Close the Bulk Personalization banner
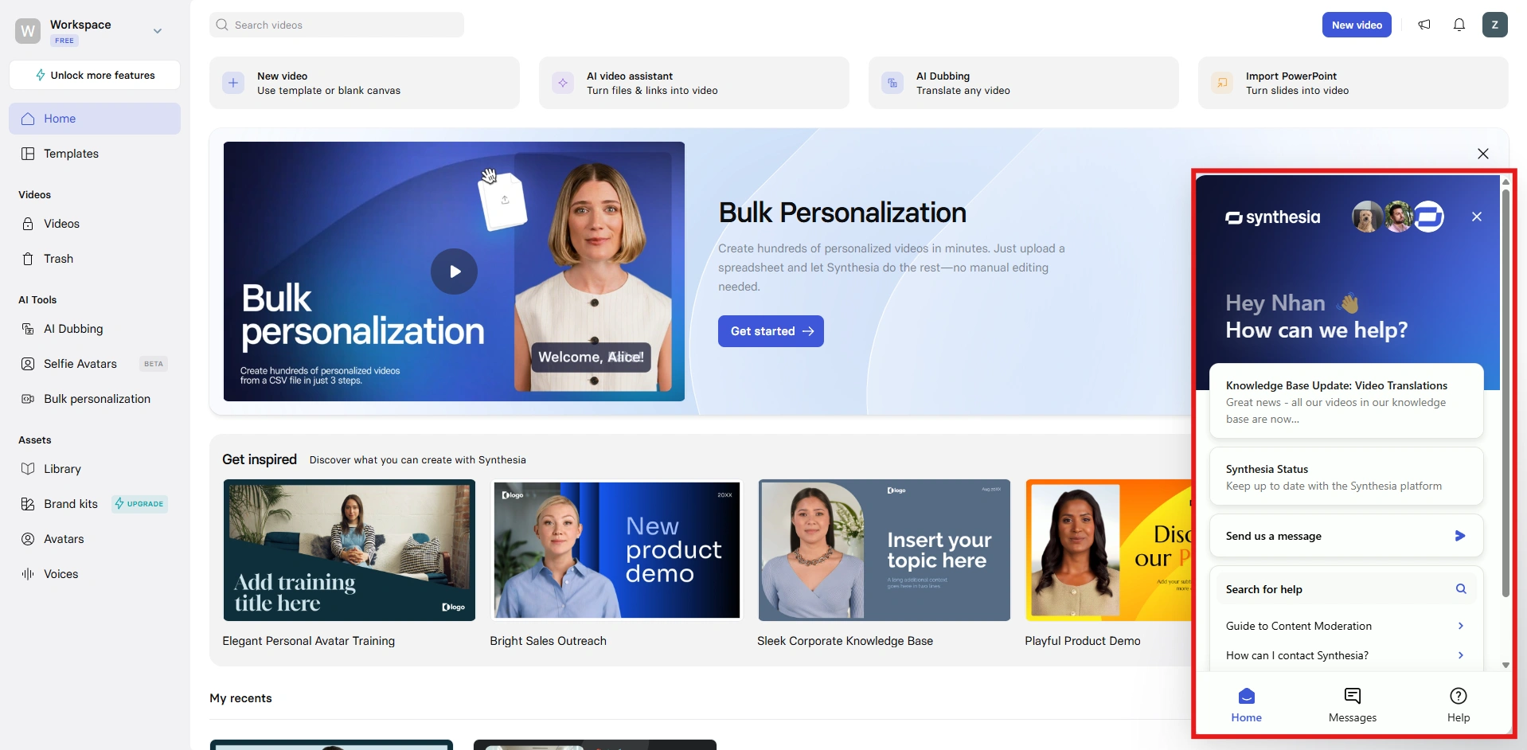1527x750 pixels. point(1482,154)
